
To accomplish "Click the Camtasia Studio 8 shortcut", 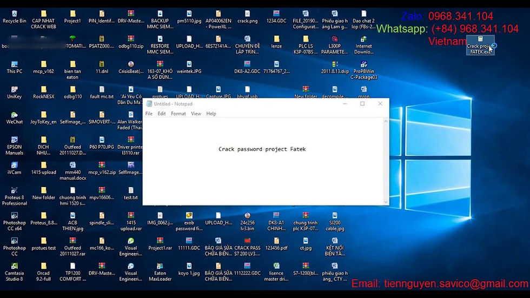I will (x=14, y=272).
